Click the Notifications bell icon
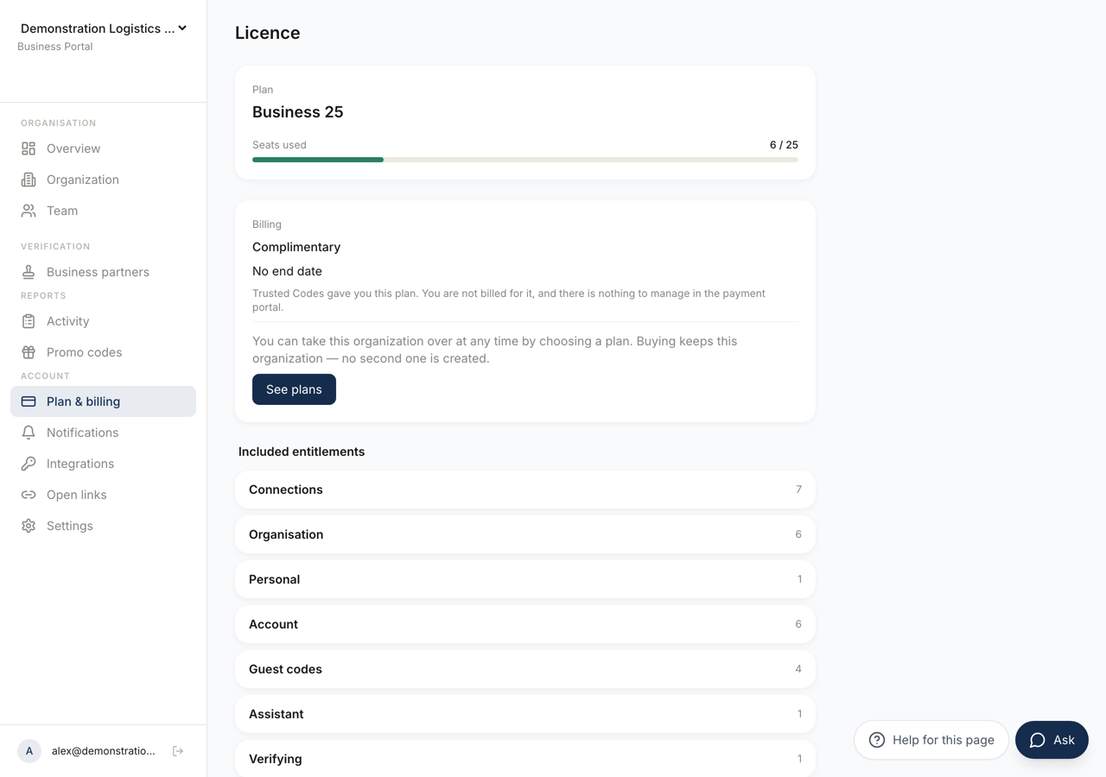This screenshot has height=777, width=1106. tap(29, 433)
